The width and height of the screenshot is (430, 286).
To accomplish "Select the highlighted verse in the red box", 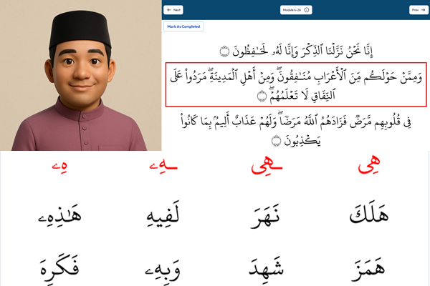I will (x=296, y=84).
